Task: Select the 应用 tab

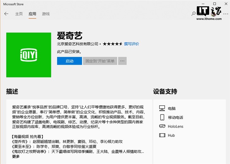Action: pyautogui.click(x=32, y=14)
